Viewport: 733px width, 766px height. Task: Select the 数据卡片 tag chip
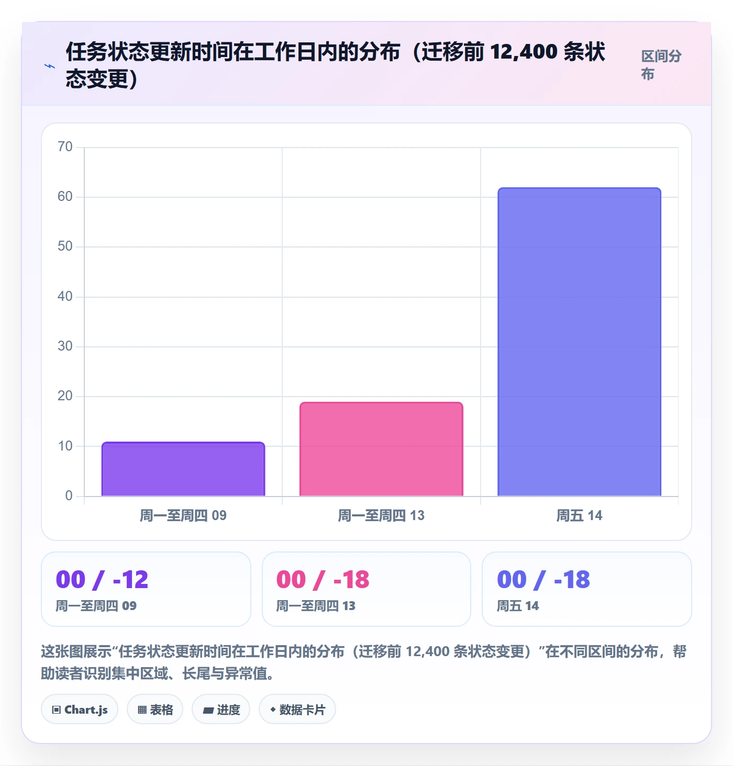(x=297, y=709)
